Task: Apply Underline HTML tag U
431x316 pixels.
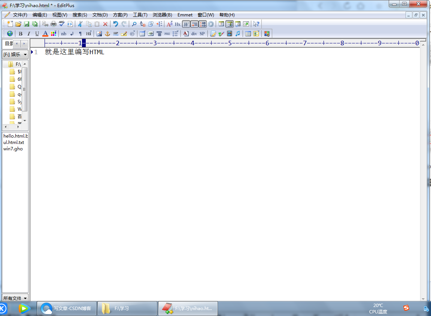Action: [x=37, y=34]
